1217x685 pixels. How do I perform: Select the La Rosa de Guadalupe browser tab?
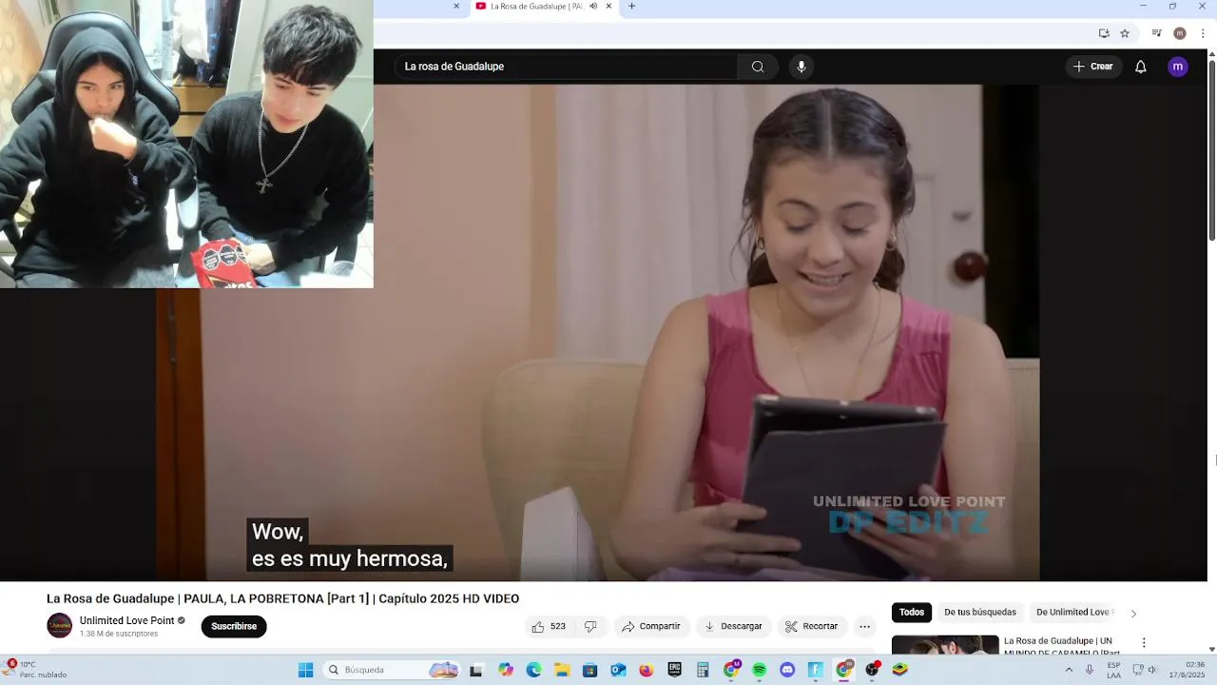544,6
